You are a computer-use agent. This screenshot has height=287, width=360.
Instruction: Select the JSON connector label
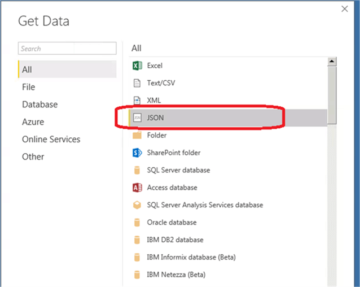point(155,118)
